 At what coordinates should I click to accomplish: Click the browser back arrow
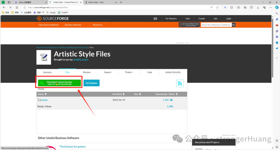[x=4, y=7]
